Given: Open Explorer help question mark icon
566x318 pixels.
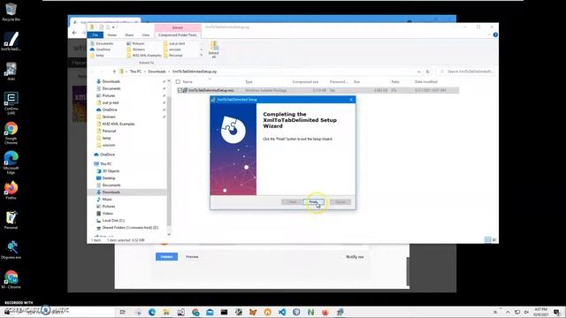Looking at the screenshot, I should pyautogui.click(x=495, y=34).
